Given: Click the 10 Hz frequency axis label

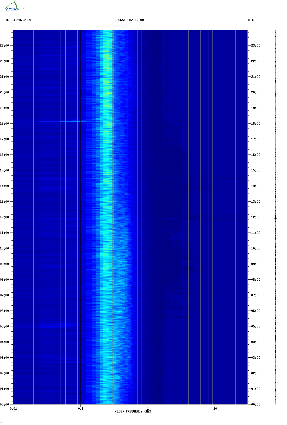Looking at the screenshot, I should tap(215, 409).
